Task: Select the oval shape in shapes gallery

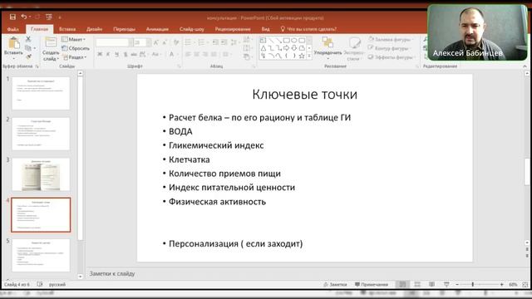Action: 293,41
